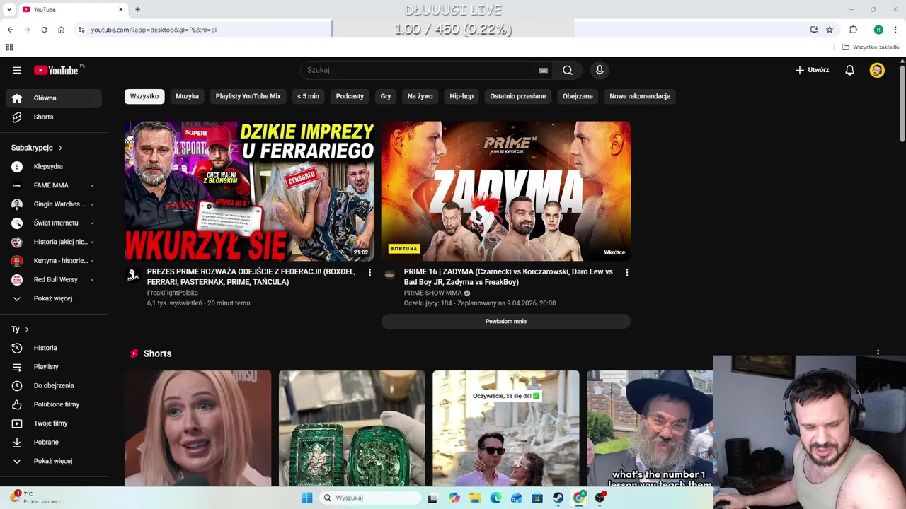Expand the Subskrypcje section arrow
The height and width of the screenshot is (509, 906).
[60, 148]
